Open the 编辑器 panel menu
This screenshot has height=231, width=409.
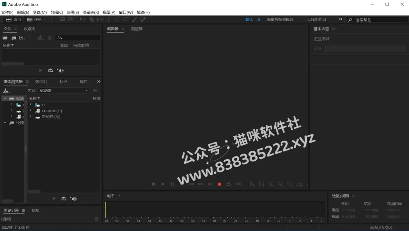click(x=123, y=29)
